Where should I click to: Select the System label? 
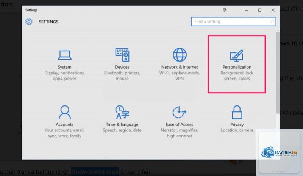click(x=64, y=67)
